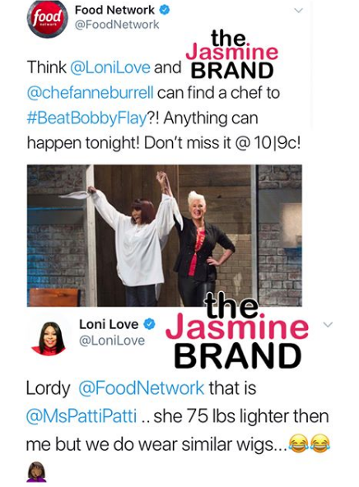Click the large theJasmineBRAND watermark below photo
The image size is (359, 487).
(237, 331)
